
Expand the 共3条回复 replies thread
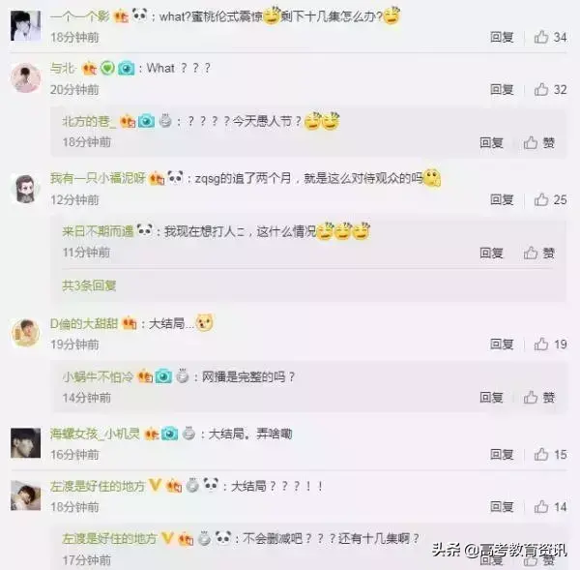(x=89, y=285)
